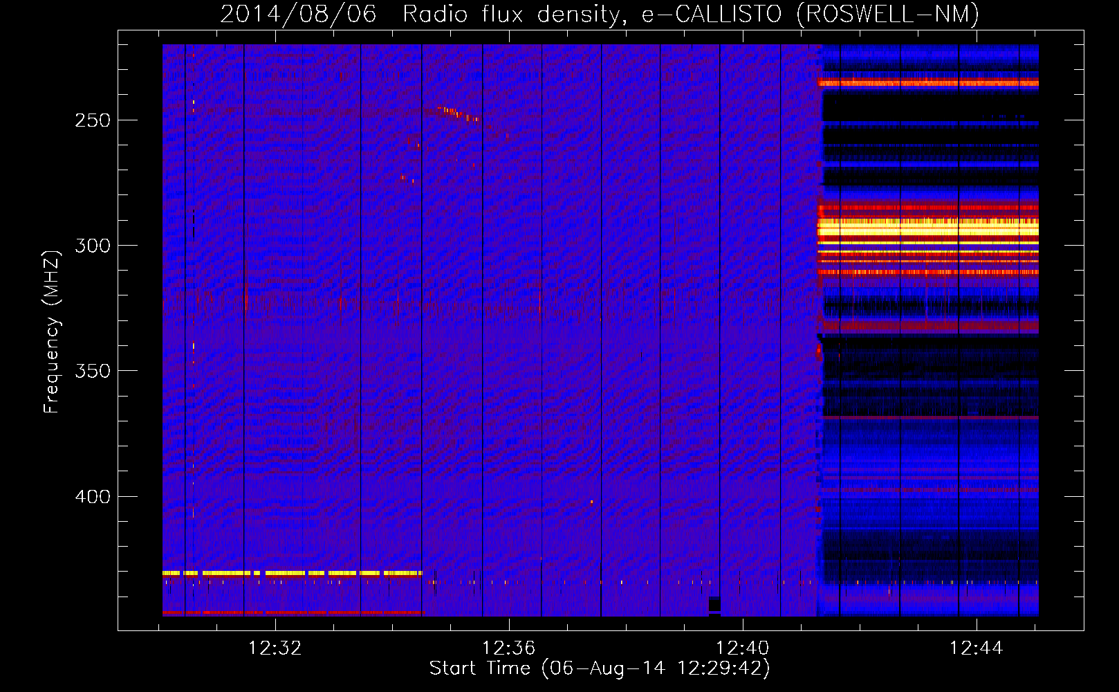The width and height of the screenshot is (1119, 692).
Task: Click the drifting yellow burst streak near 250 MHz
Action: [x=458, y=114]
